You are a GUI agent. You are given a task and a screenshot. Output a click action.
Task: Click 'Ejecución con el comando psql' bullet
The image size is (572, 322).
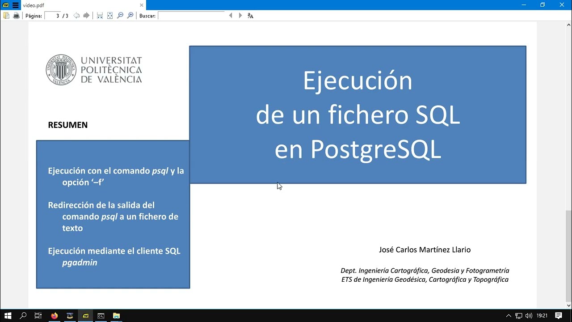click(116, 176)
